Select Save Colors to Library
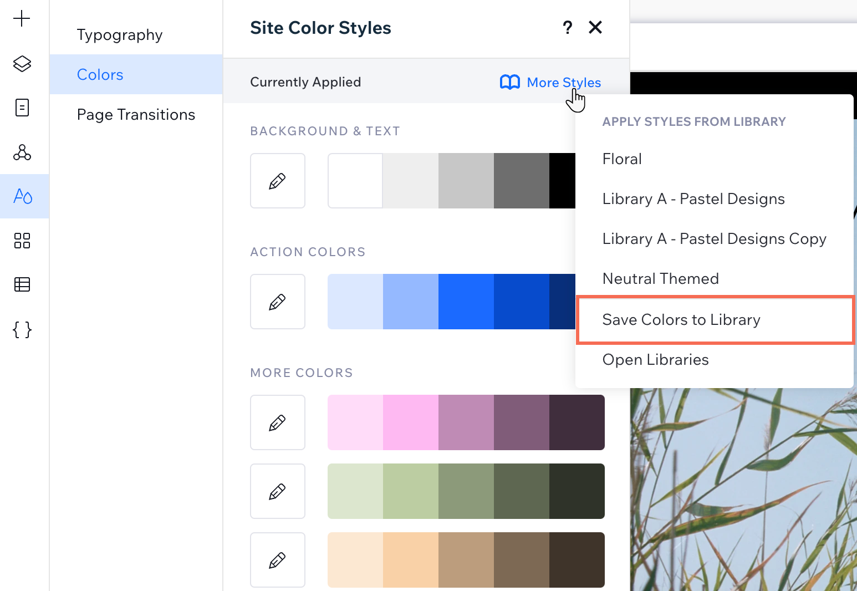The width and height of the screenshot is (857, 591). click(x=681, y=319)
